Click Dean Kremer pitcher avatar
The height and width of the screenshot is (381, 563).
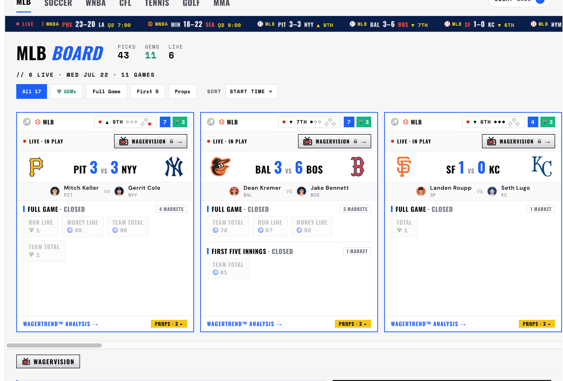pos(234,191)
